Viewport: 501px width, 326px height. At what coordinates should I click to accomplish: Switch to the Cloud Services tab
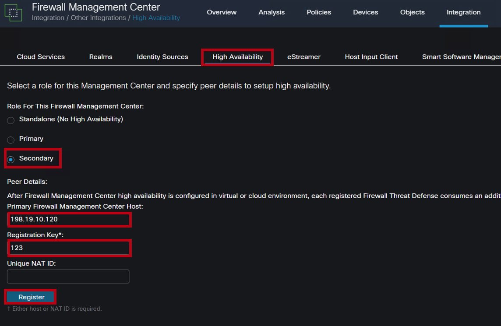tap(40, 56)
